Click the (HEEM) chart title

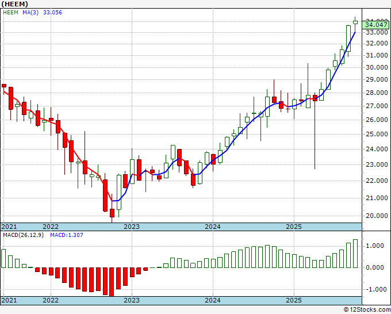pos(14,4)
